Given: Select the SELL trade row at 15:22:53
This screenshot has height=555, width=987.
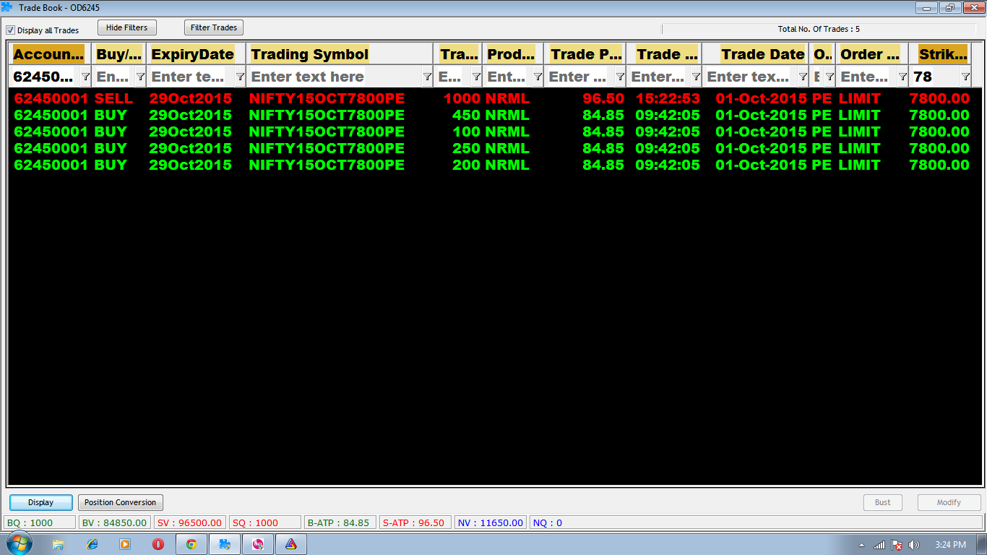Looking at the screenshot, I should [x=493, y=98].
